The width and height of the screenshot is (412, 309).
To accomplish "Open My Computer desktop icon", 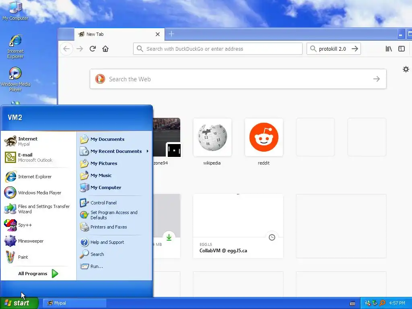I will [15, 11].
